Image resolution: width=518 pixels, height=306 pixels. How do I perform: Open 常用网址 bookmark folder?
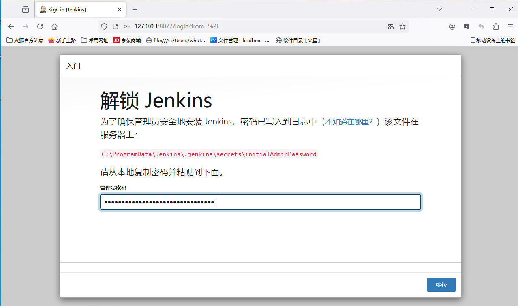pos(95,40)
